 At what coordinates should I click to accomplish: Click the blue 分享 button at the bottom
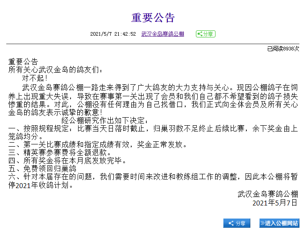(x=237, y=223)
